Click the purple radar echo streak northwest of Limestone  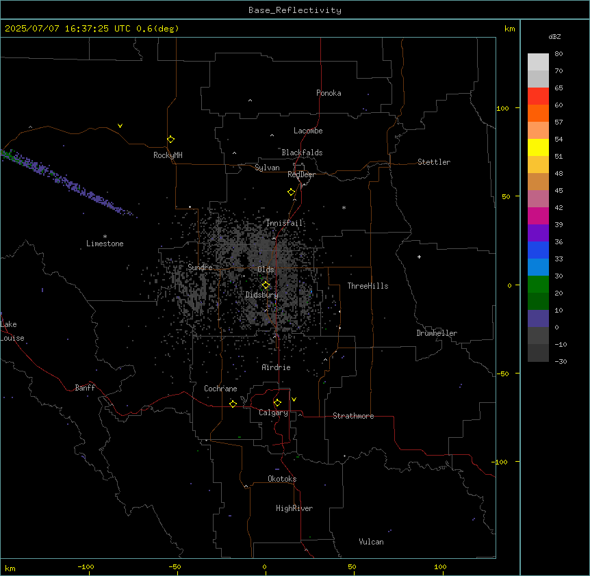68,183
